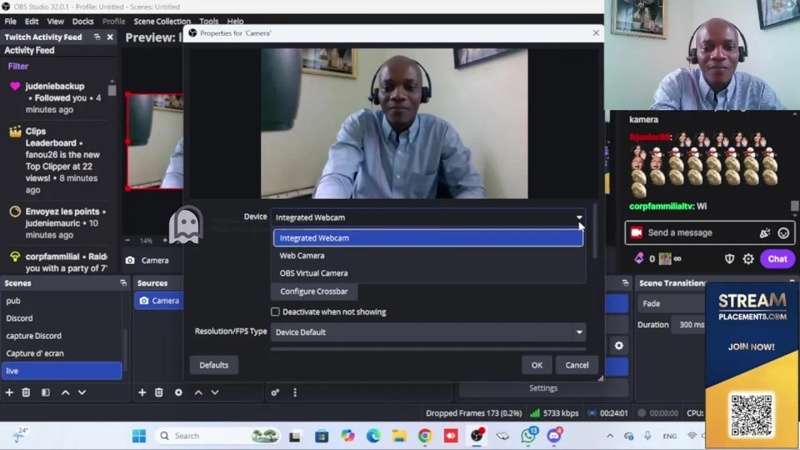The height and width of the screenshot is (450, 800).
Task: Open chat settings gear icon
Action: click(x=748, y=259)
